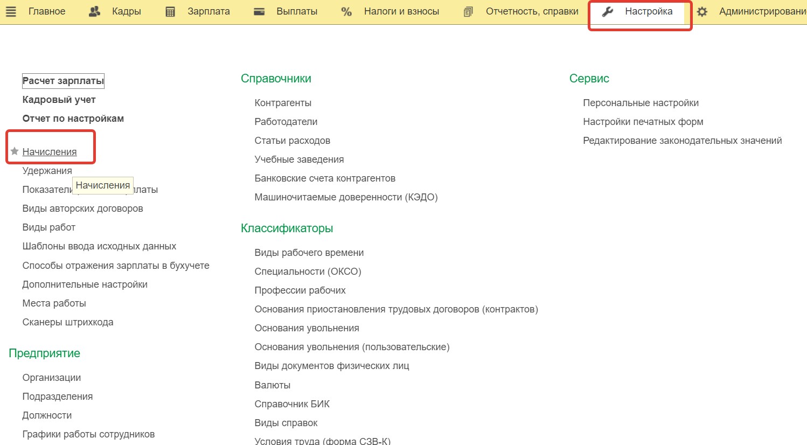The width and height of the screenshot is (807, 445).
Task: Click the Сервис section heading
Action: [589, 79]
